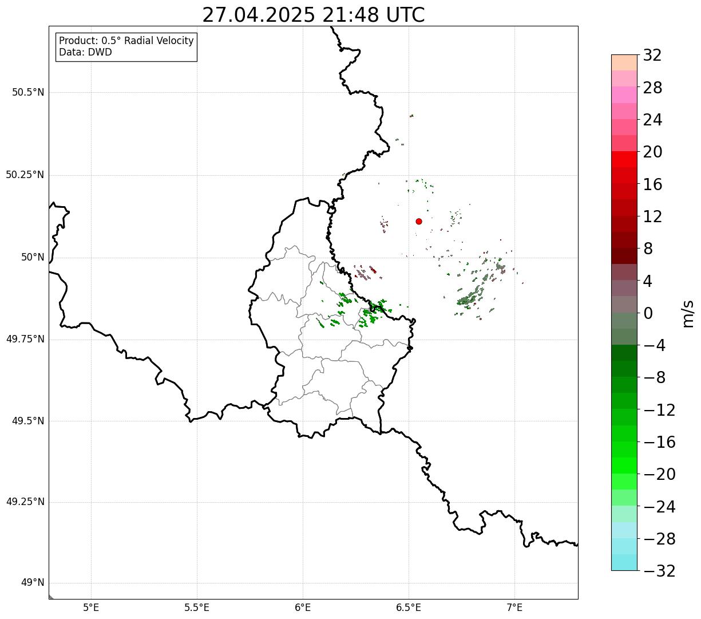
Task: Click the red radar site marker dot
Action: click(x=419, y=221)
